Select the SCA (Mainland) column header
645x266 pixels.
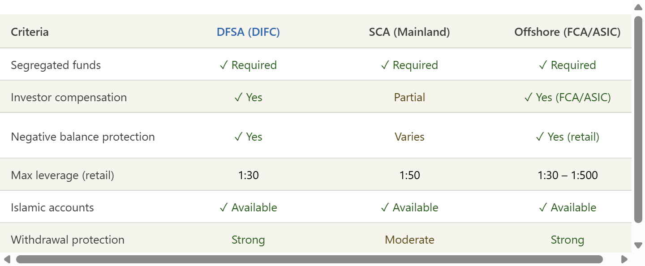409,32
